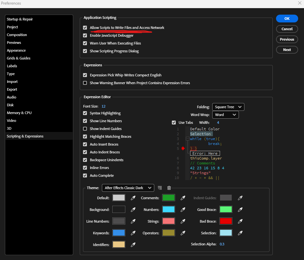Screen dimensions: 304x260
Task: Click Tab Width value 4
Action: (x=218, y=123)
